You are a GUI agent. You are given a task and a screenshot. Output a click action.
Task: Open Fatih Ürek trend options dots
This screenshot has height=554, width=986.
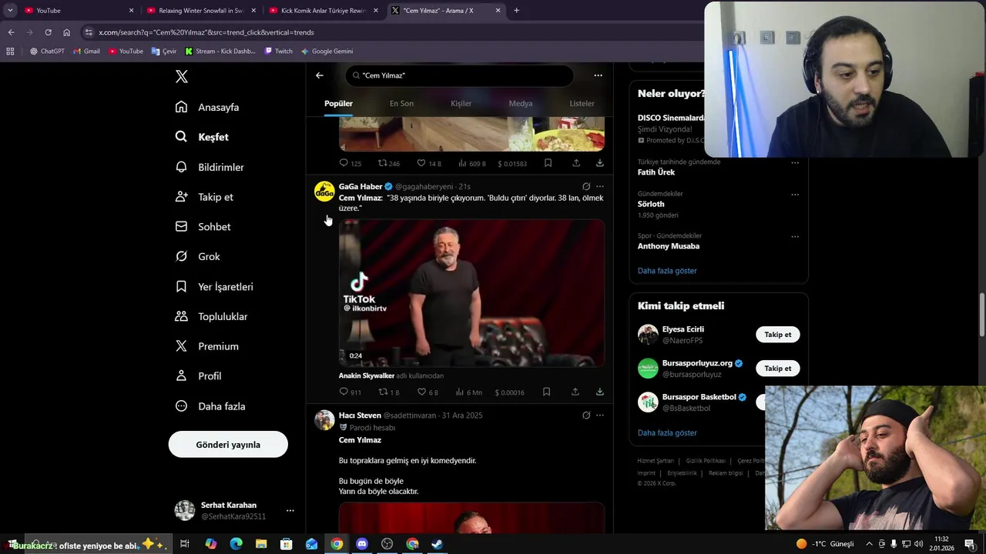[x=795, y=162]
